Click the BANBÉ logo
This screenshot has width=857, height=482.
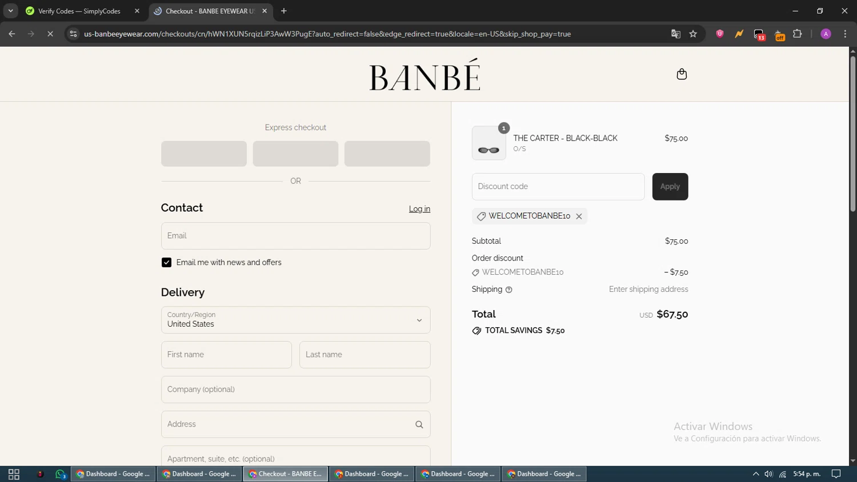click(425, 74)
